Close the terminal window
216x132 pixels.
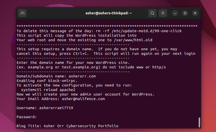(x=195, y=13)
